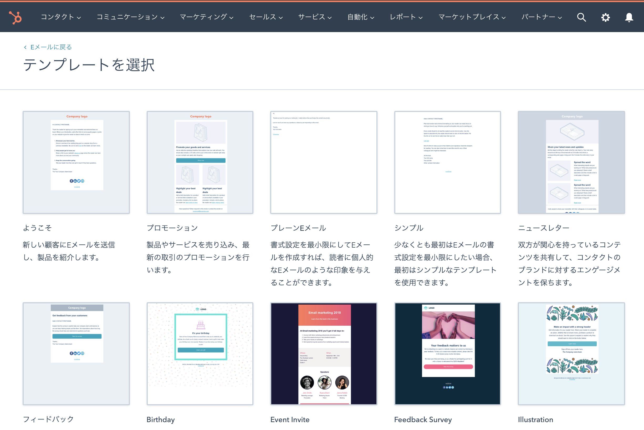Screen dimensions: 644x430
Task: Open the settings gear icon
Action: tap(605, 17)
